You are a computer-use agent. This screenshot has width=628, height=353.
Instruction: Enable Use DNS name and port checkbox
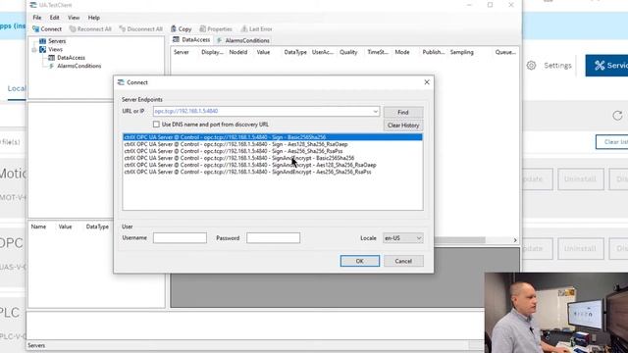[x=156, y=125]
